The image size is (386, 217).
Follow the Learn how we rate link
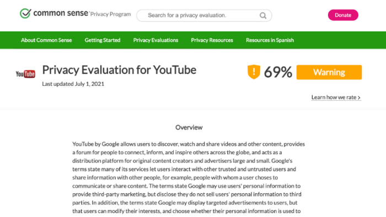336,97
